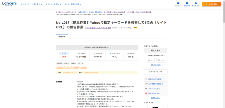Open the お知らせ notifications icon
This screenshot has width=225, height=108.
click(187, 3)
